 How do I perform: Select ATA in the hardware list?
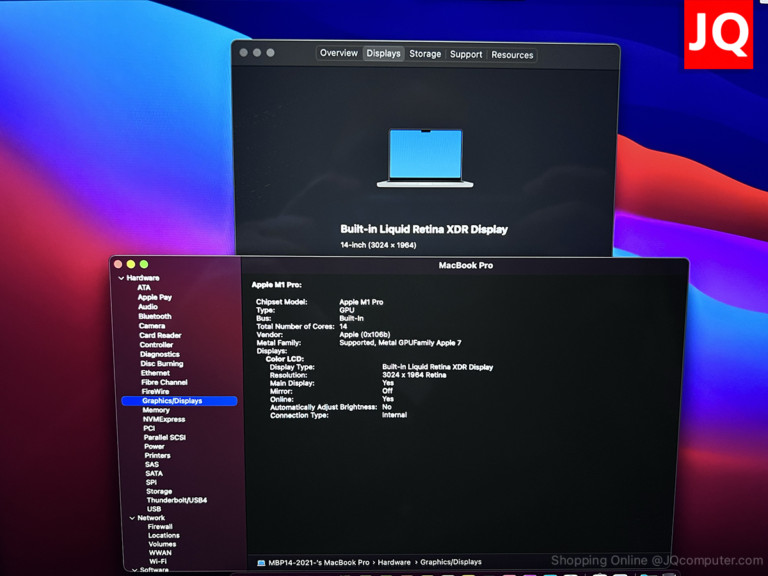(x=144, y=287)
